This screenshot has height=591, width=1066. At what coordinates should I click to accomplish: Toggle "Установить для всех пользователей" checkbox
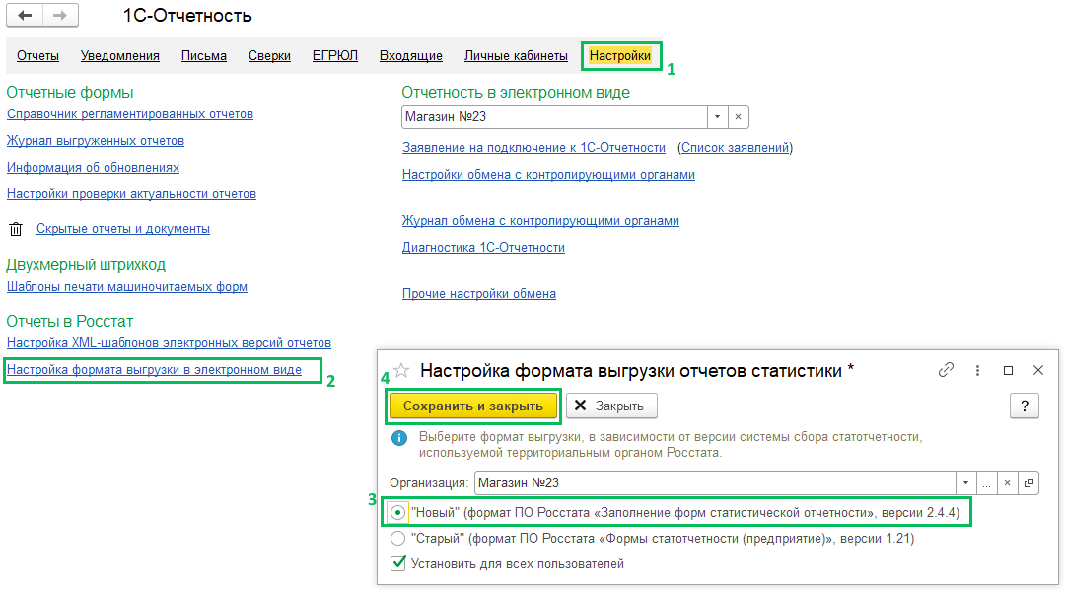point(398,563)
